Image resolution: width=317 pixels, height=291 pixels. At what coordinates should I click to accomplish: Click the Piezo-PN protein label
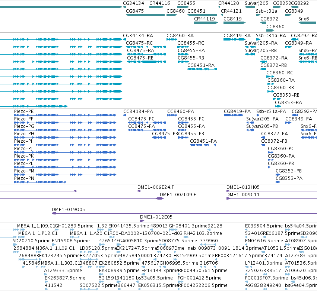(24, 178)
